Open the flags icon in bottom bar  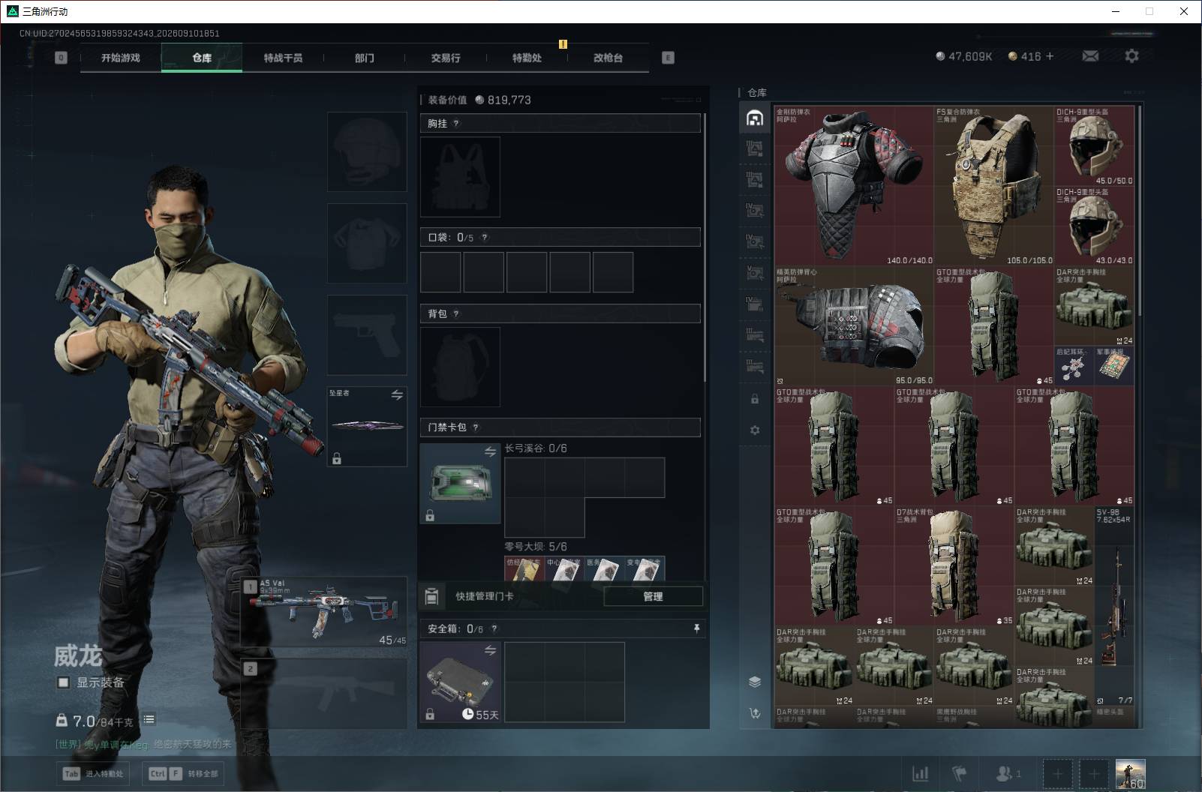[x=959, y=773]
